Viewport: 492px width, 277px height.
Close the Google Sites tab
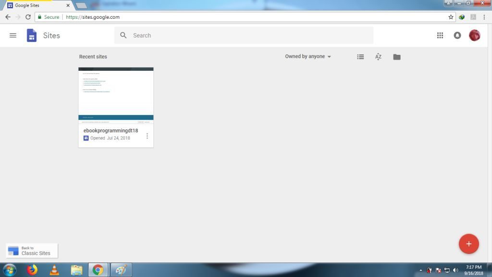(x=68, y=5)
